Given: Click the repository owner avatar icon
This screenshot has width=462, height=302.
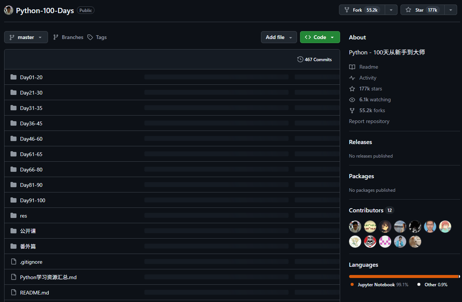Looking at the screenshot, I should (9, 10).
